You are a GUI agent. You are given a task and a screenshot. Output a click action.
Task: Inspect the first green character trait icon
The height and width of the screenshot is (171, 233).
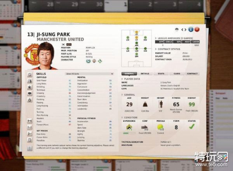point(88,61)
